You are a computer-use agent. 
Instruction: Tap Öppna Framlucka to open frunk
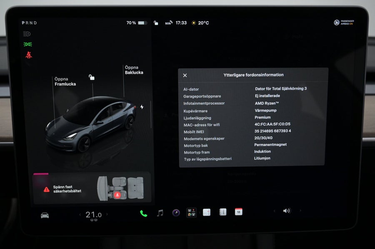click(x=65, y=81)
